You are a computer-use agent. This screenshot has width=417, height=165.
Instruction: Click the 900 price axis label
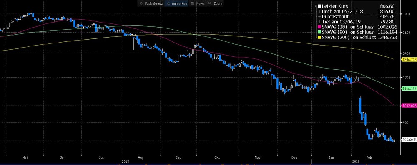[x=406, y=122]
